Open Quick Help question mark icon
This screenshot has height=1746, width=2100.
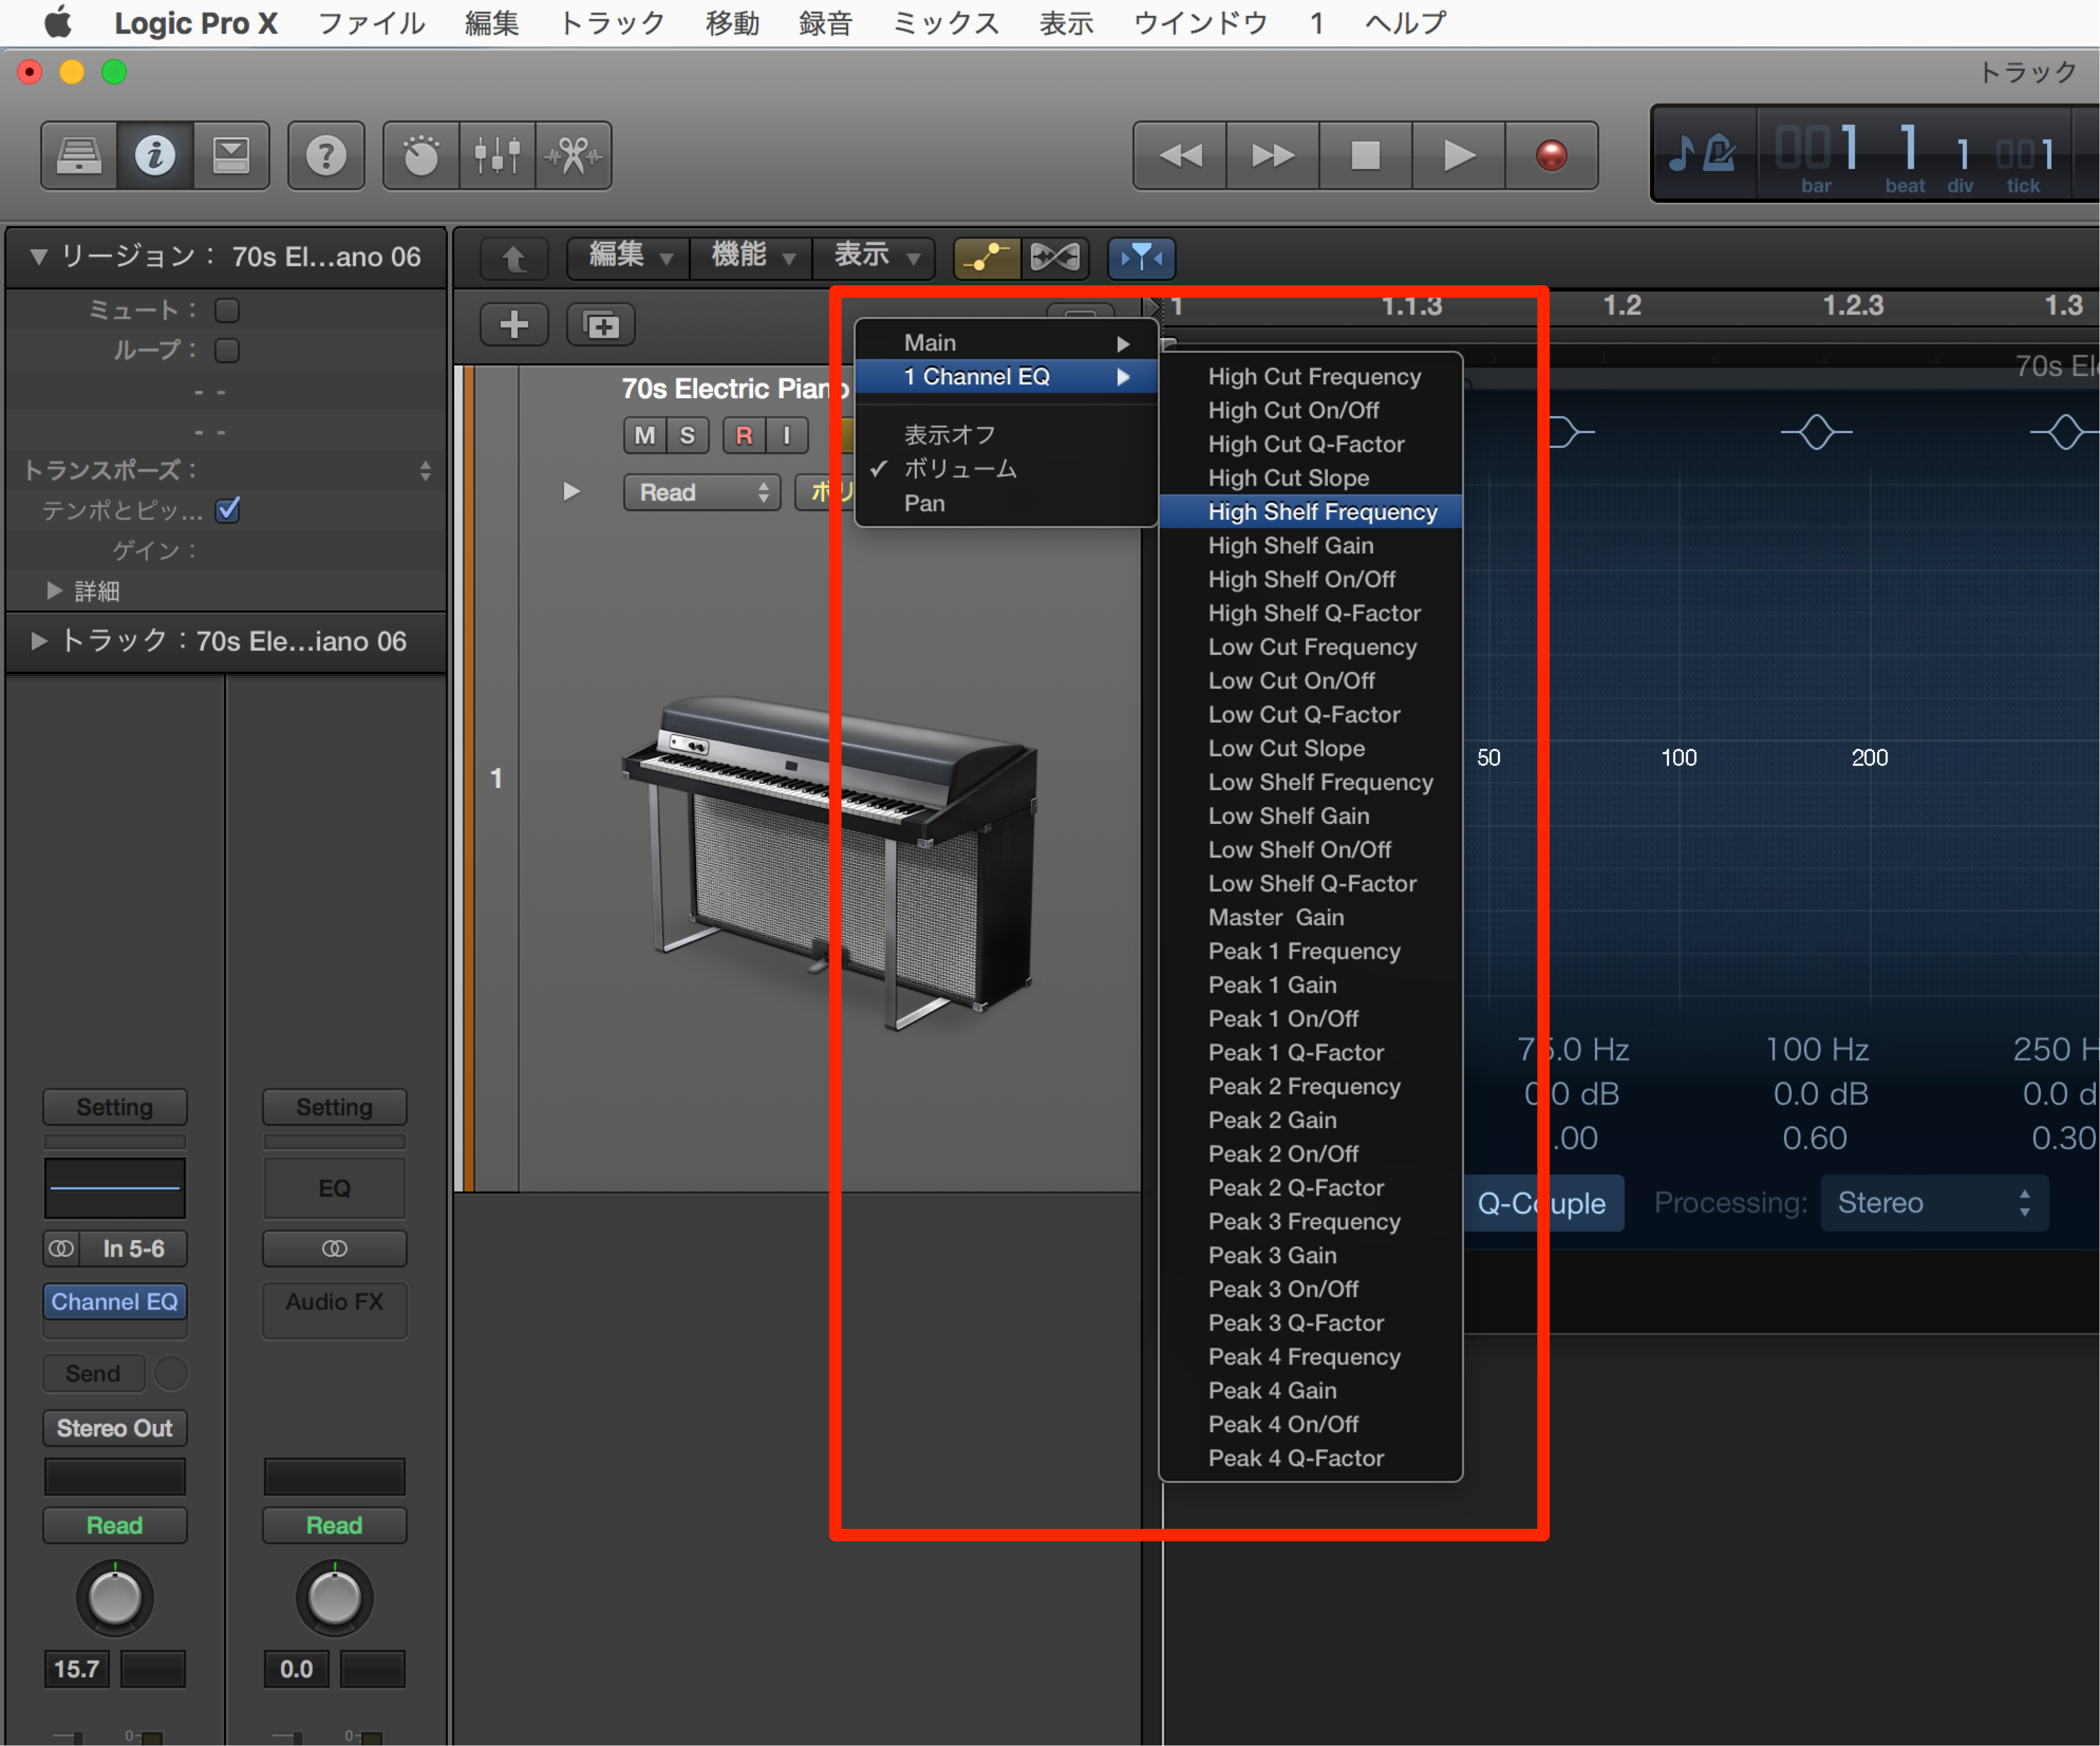pos(326,156)
